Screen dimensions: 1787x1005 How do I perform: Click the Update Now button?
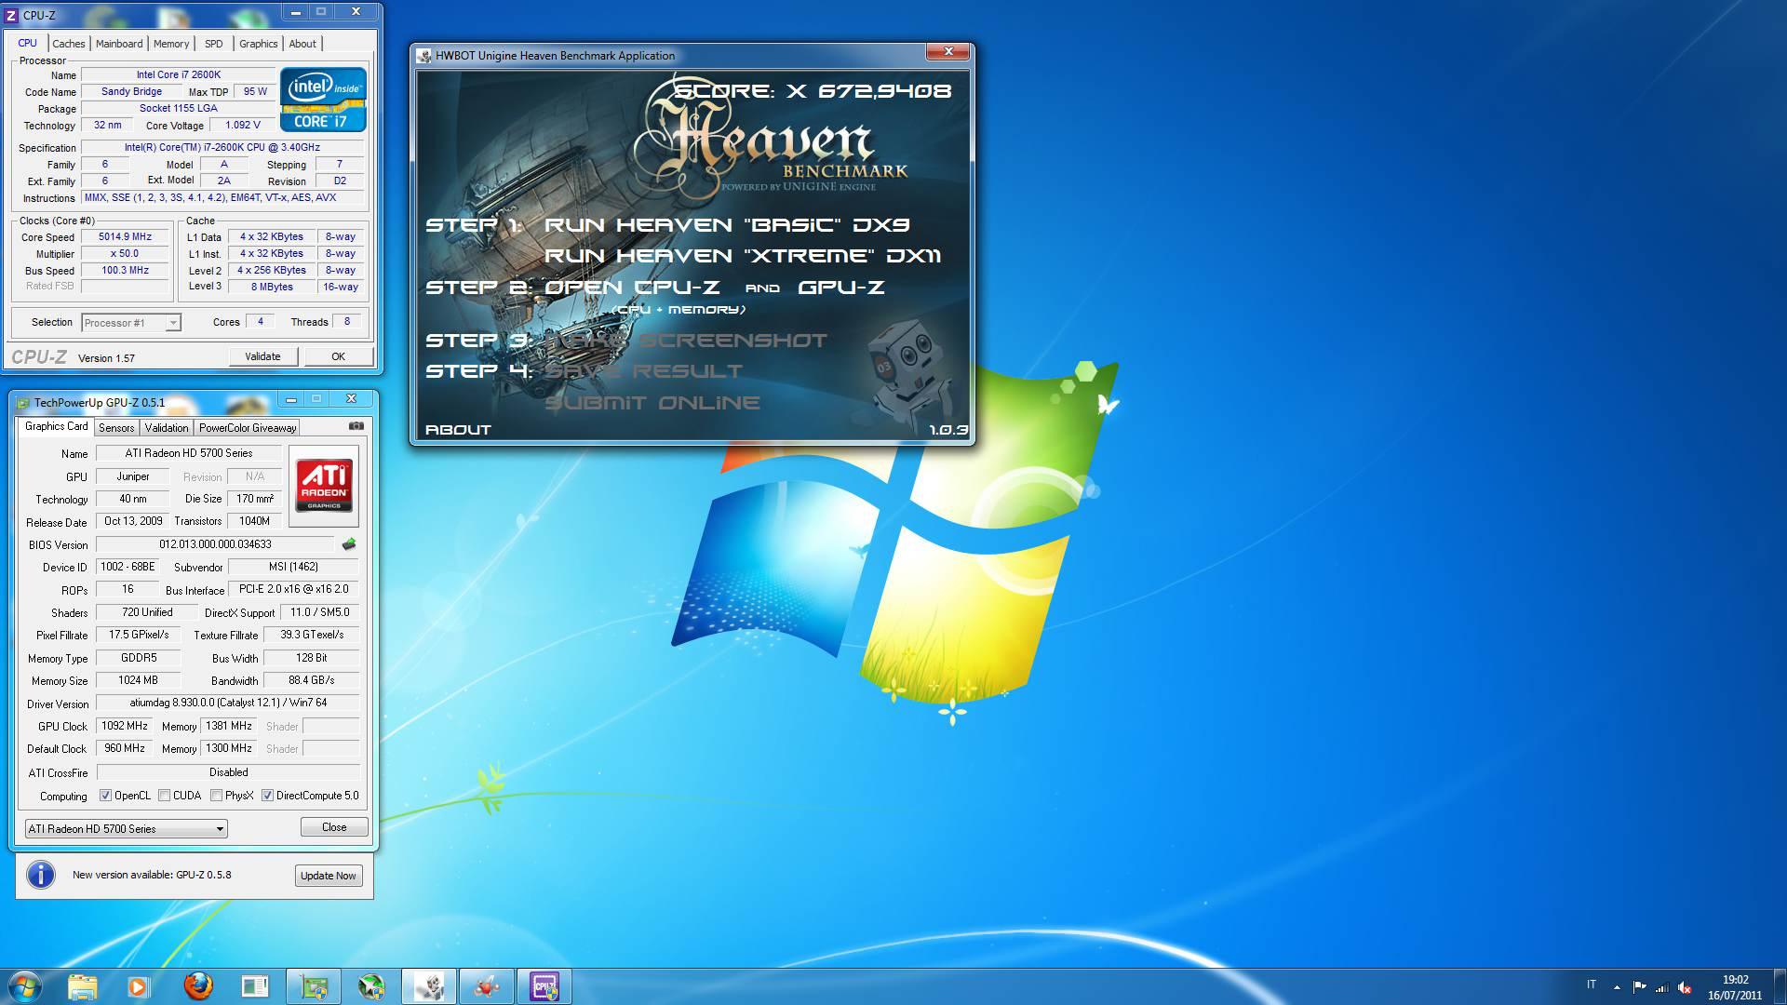point(328,876)
